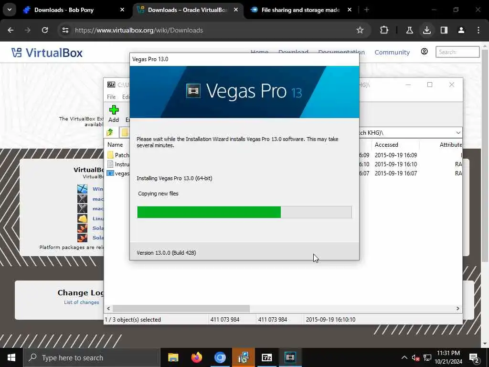Sort 7-Zip list by Accessed column
489x367 pixels.
tap(386, 144)
